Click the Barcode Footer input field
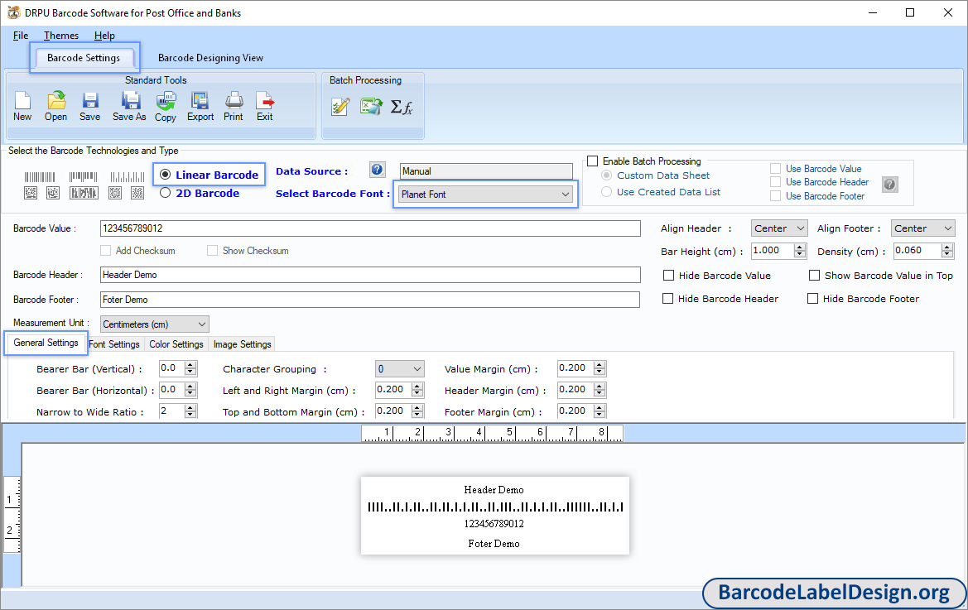The height and width of the screenshot is (610, 968). coord(370,299)
